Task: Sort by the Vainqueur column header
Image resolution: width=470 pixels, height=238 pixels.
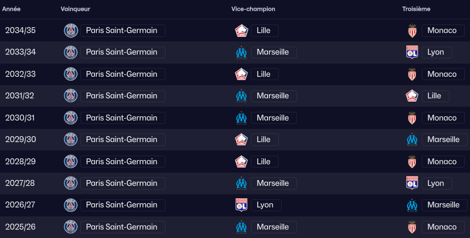Action: click(x=75, y=9)
